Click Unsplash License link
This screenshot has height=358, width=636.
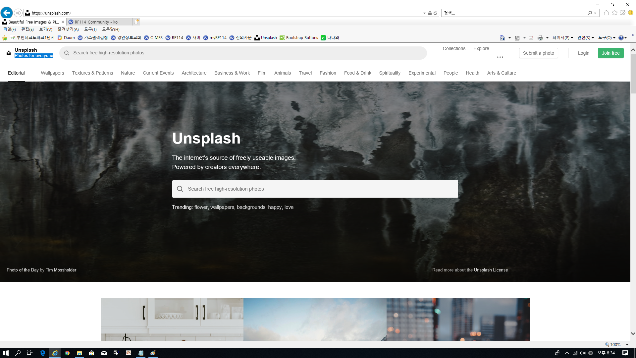pyautogui.click(x=491, y=270)
